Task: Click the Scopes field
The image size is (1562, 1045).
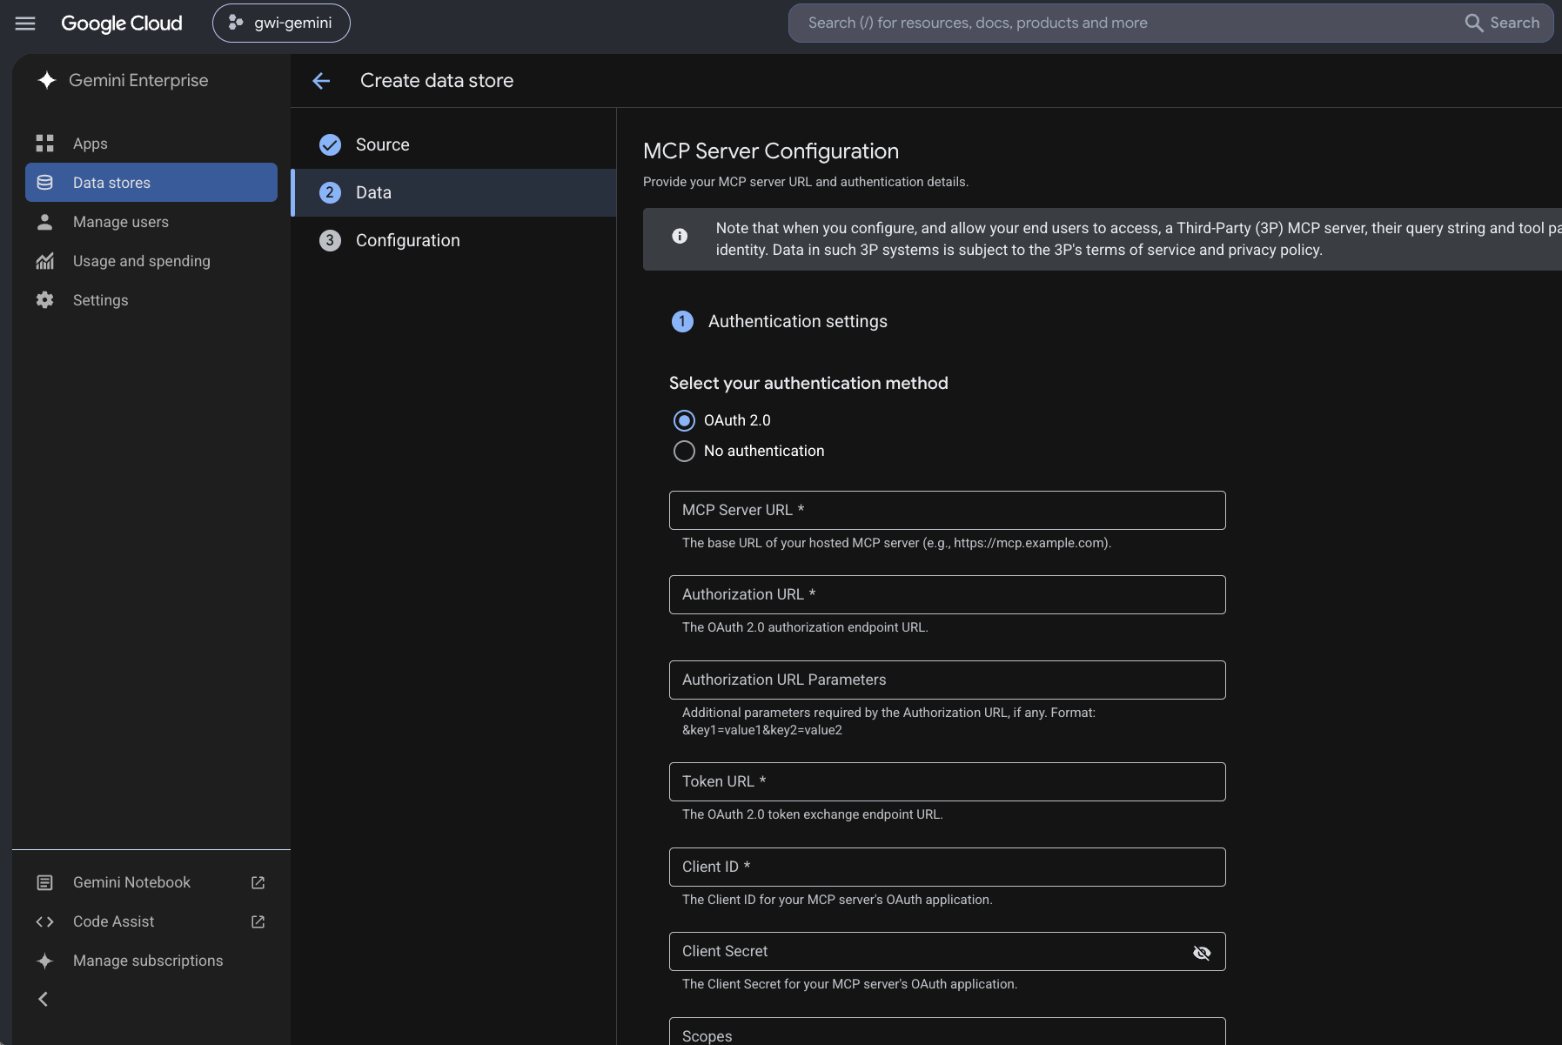Action: pos(947,1031)
